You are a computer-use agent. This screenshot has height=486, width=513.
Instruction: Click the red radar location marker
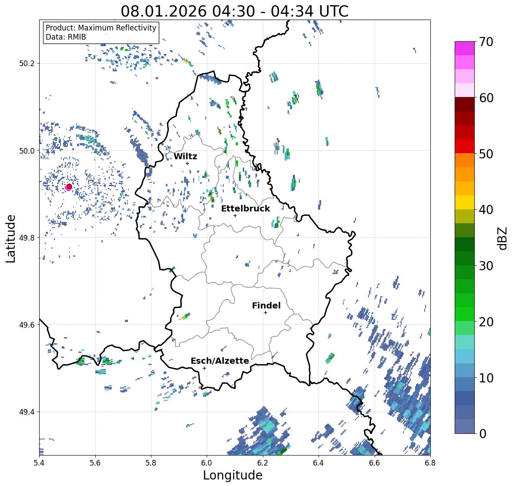pos(69,186)
